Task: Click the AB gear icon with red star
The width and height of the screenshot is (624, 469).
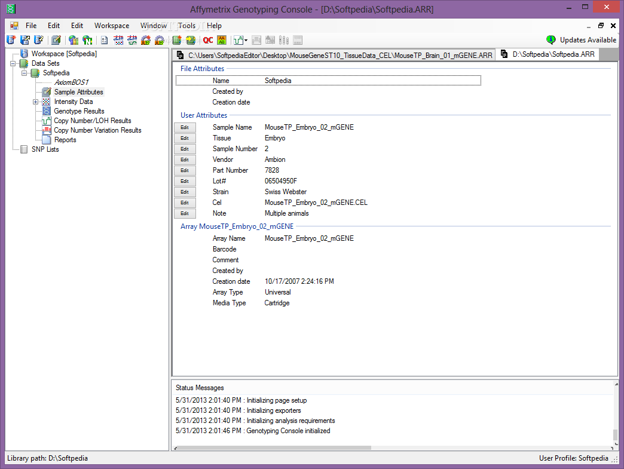Action: (x=146, y=40)
